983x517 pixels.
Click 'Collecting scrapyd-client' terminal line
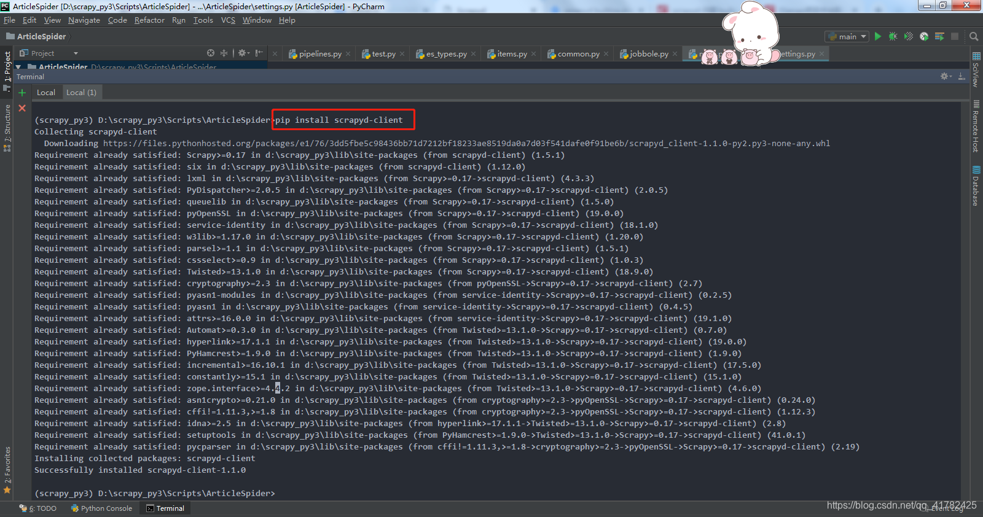point(96,132)
